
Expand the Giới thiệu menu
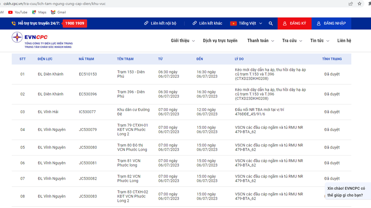click(183, 41)
